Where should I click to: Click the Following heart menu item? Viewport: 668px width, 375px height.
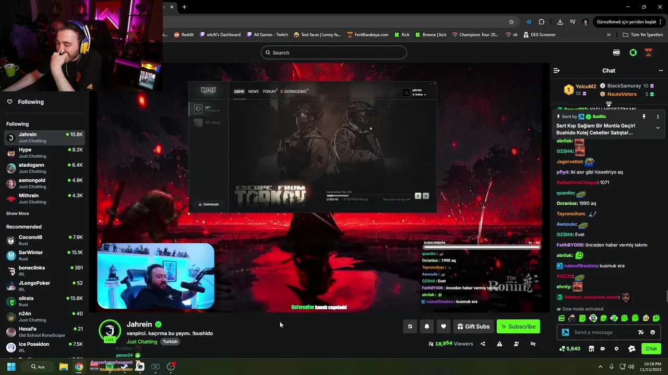[x=25, y=102]
